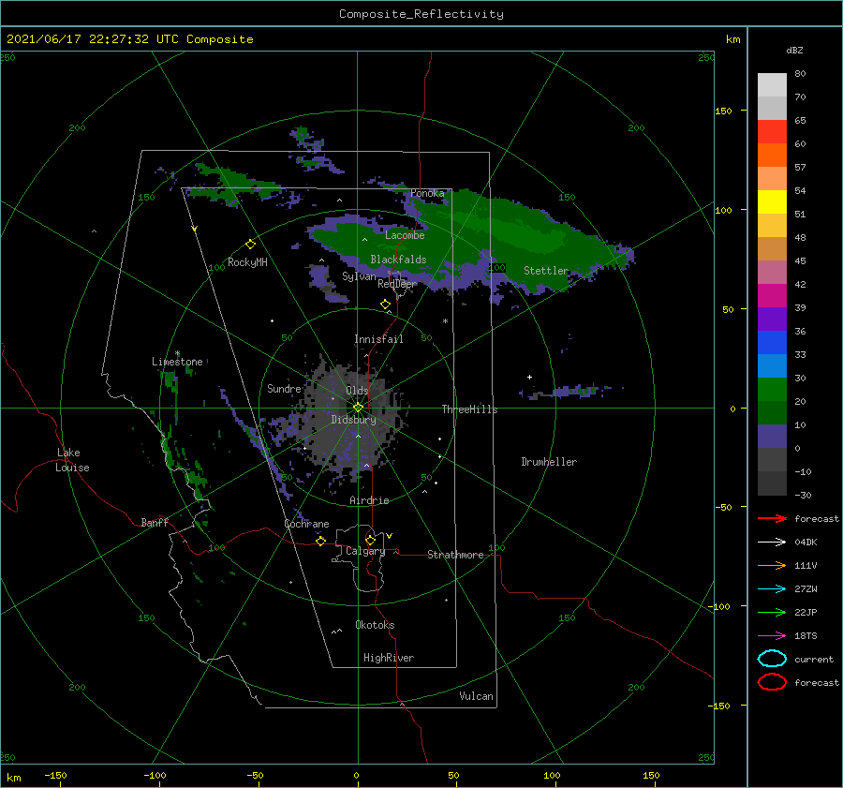
Task: Click the Olds city label
Action: click(x=357, y=391)
